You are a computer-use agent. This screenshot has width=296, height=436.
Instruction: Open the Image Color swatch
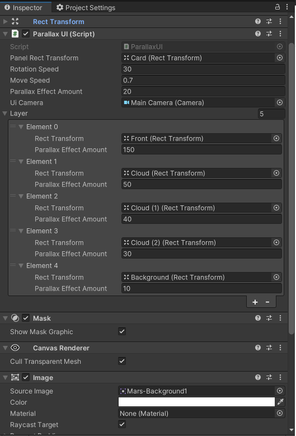click(196, 402)
